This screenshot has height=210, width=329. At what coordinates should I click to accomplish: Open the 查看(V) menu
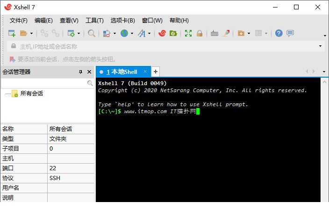[69, 21]
